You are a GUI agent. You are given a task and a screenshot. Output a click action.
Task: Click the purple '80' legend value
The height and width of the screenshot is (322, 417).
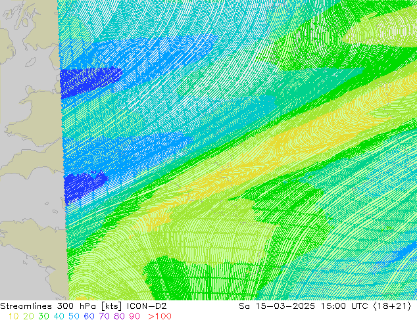point(120,316)
